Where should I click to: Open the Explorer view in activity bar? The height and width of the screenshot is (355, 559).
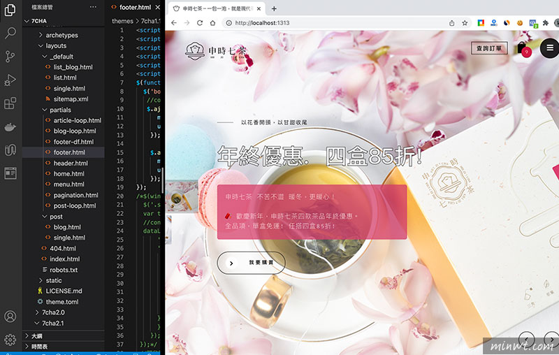[x=10, y=10]
